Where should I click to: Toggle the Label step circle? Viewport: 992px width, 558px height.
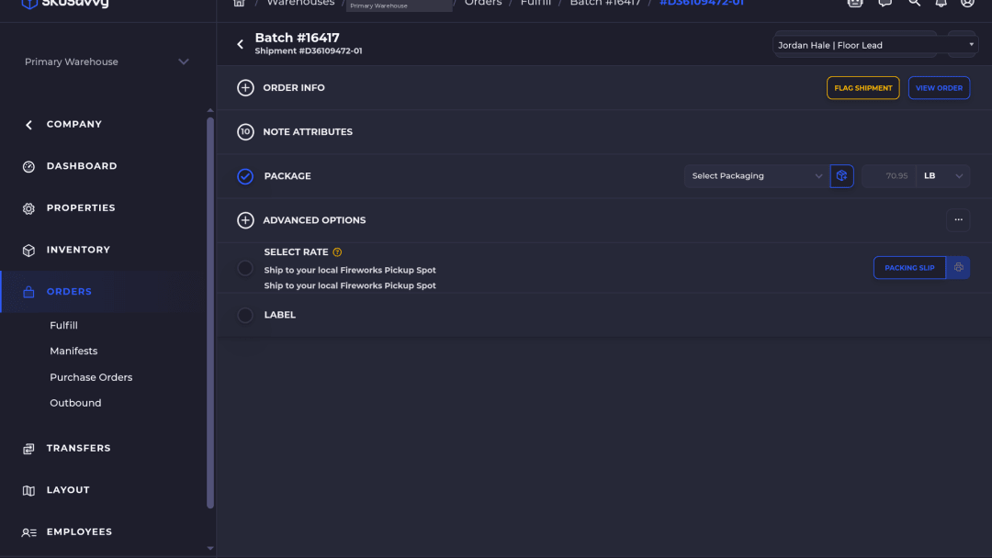(x=245, y=315)
